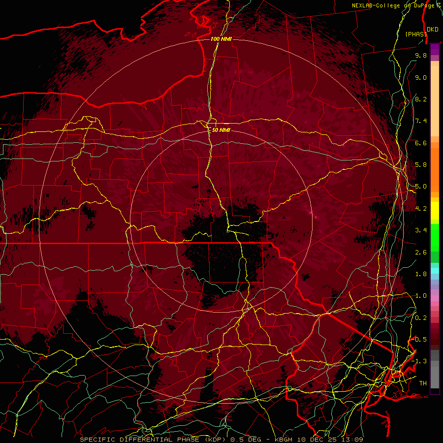
Task: Click the 1.0 value on the scale
Action: click(x=421, y=296)
